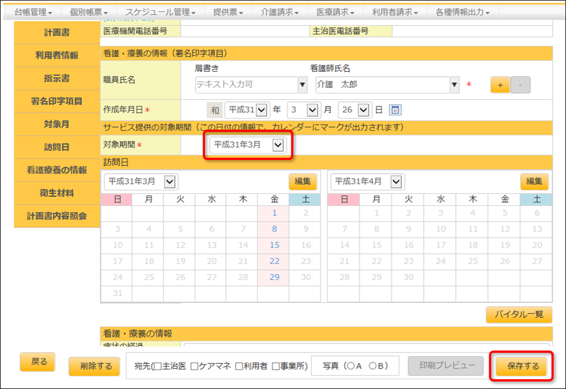Click the 印刷プレビュー button

click(x=447, y=365)
